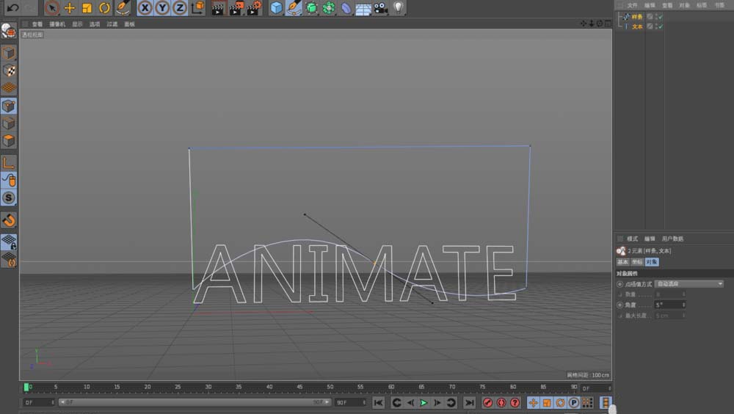The width and height of the screenshot is (734, 414).
Task: Open Render Settings clapperboard with gear
Action: pyautogui.click(x=254, y=8)
